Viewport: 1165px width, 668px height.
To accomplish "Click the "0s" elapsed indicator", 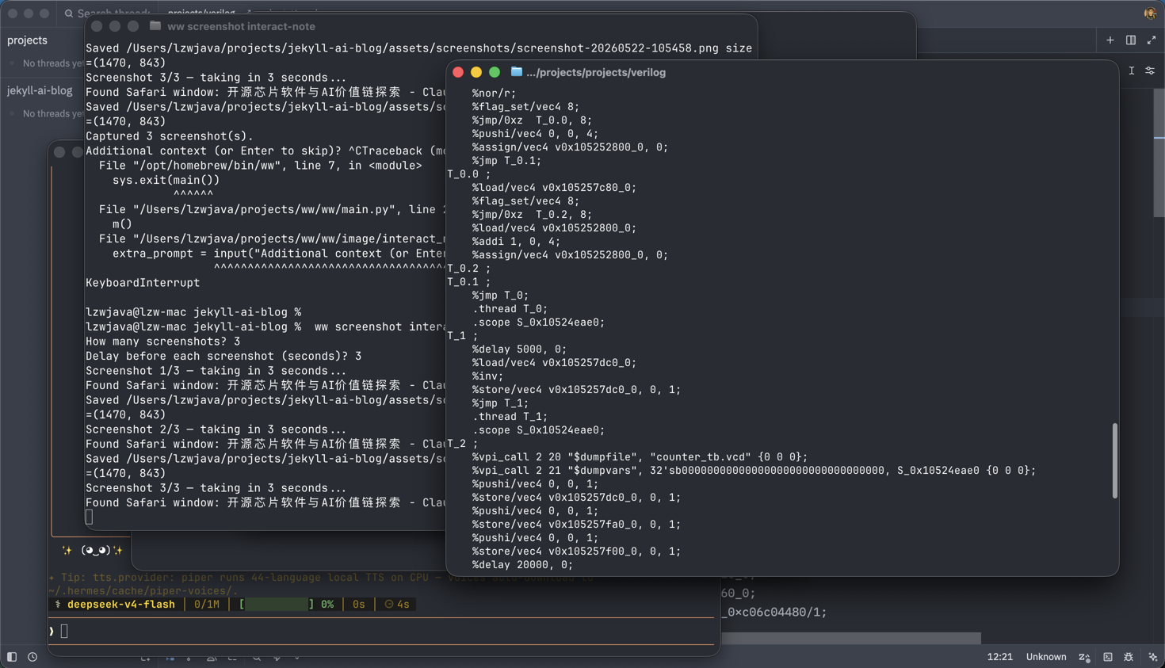I will coord(358,604).
